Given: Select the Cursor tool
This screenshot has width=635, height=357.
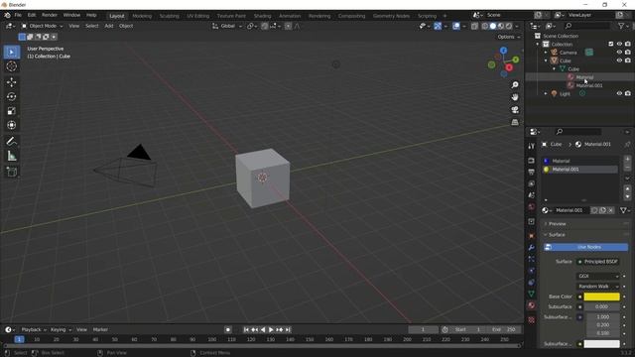Looking at the screenshot, I should (x=11, y=66).
